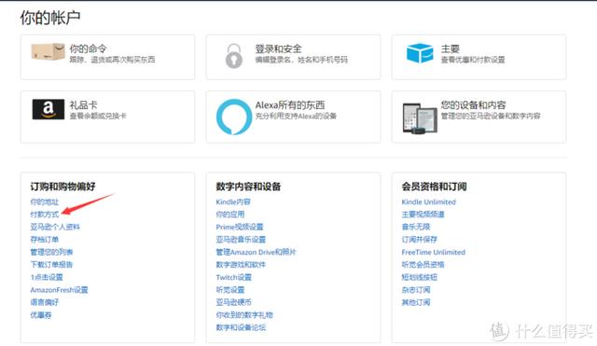Open the Kindle Unlimited link
This screenshot has width=597, height=346.
pyautogui.click(x=429, y=201)
